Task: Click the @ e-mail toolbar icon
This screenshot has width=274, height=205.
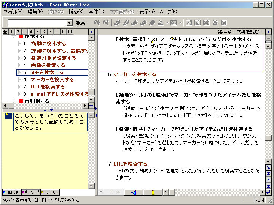Action: [x=215, y=23]
